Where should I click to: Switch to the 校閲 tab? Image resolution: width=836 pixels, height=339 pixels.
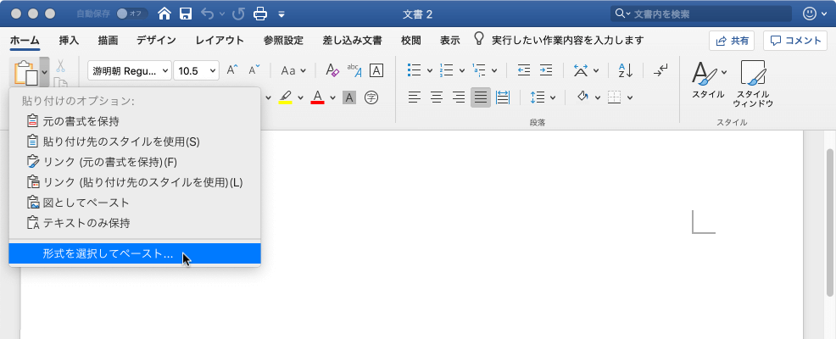coord(411,40)
